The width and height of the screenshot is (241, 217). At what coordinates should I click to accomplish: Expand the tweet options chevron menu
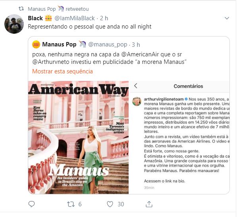[227, 18]
